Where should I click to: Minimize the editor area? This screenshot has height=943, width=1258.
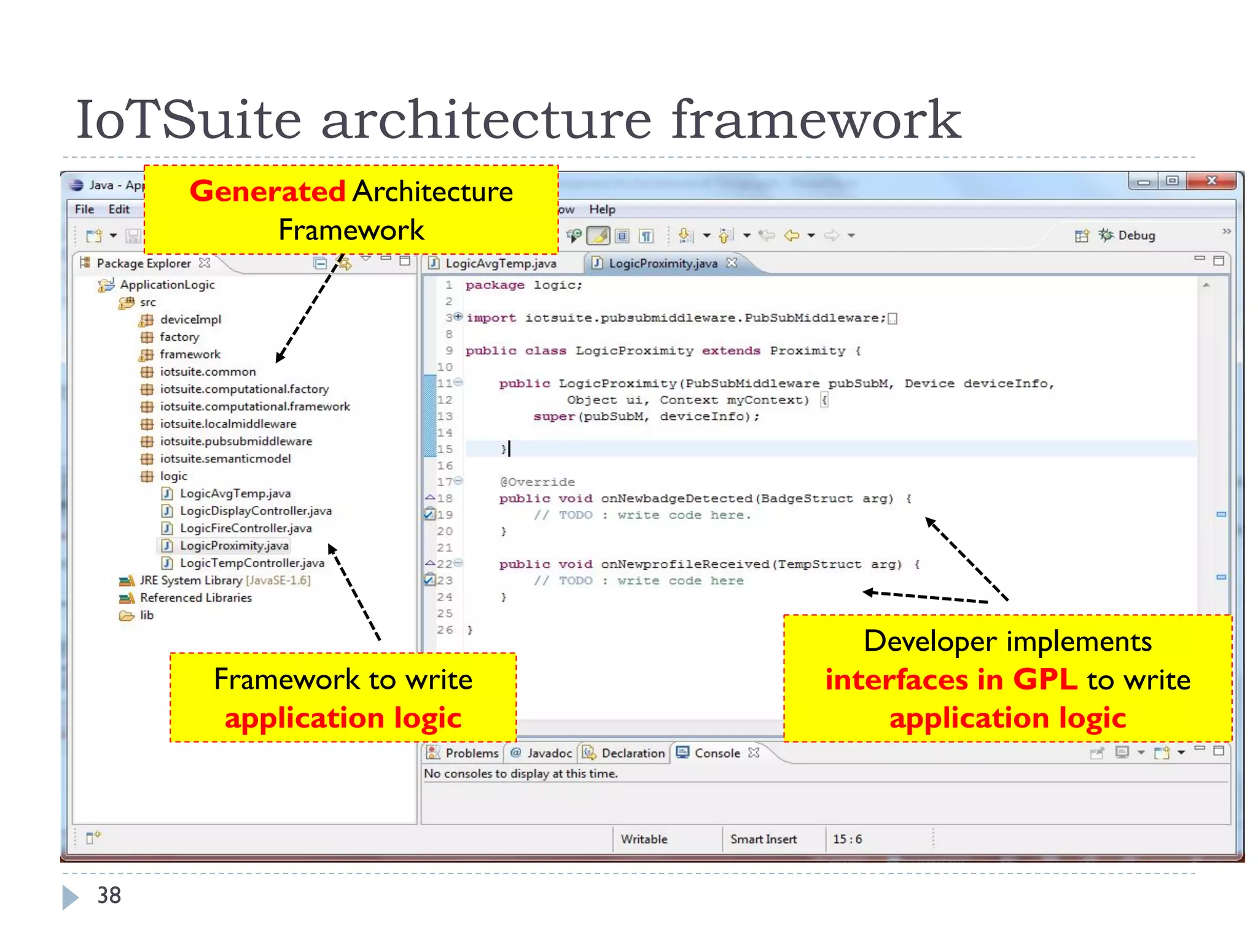tap(1200, 258)
